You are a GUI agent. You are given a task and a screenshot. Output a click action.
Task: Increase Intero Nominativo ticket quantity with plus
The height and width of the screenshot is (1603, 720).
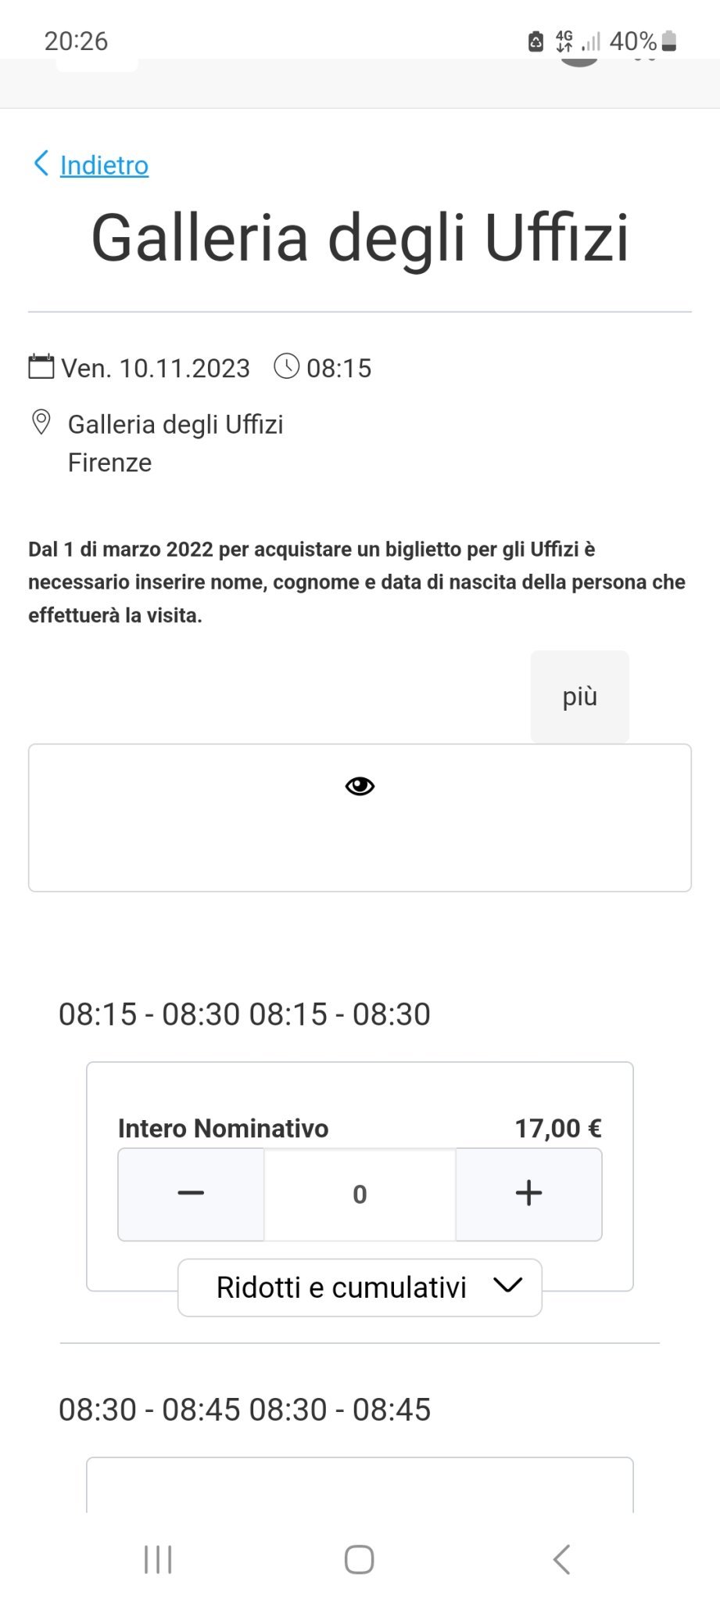[528, 1193]
